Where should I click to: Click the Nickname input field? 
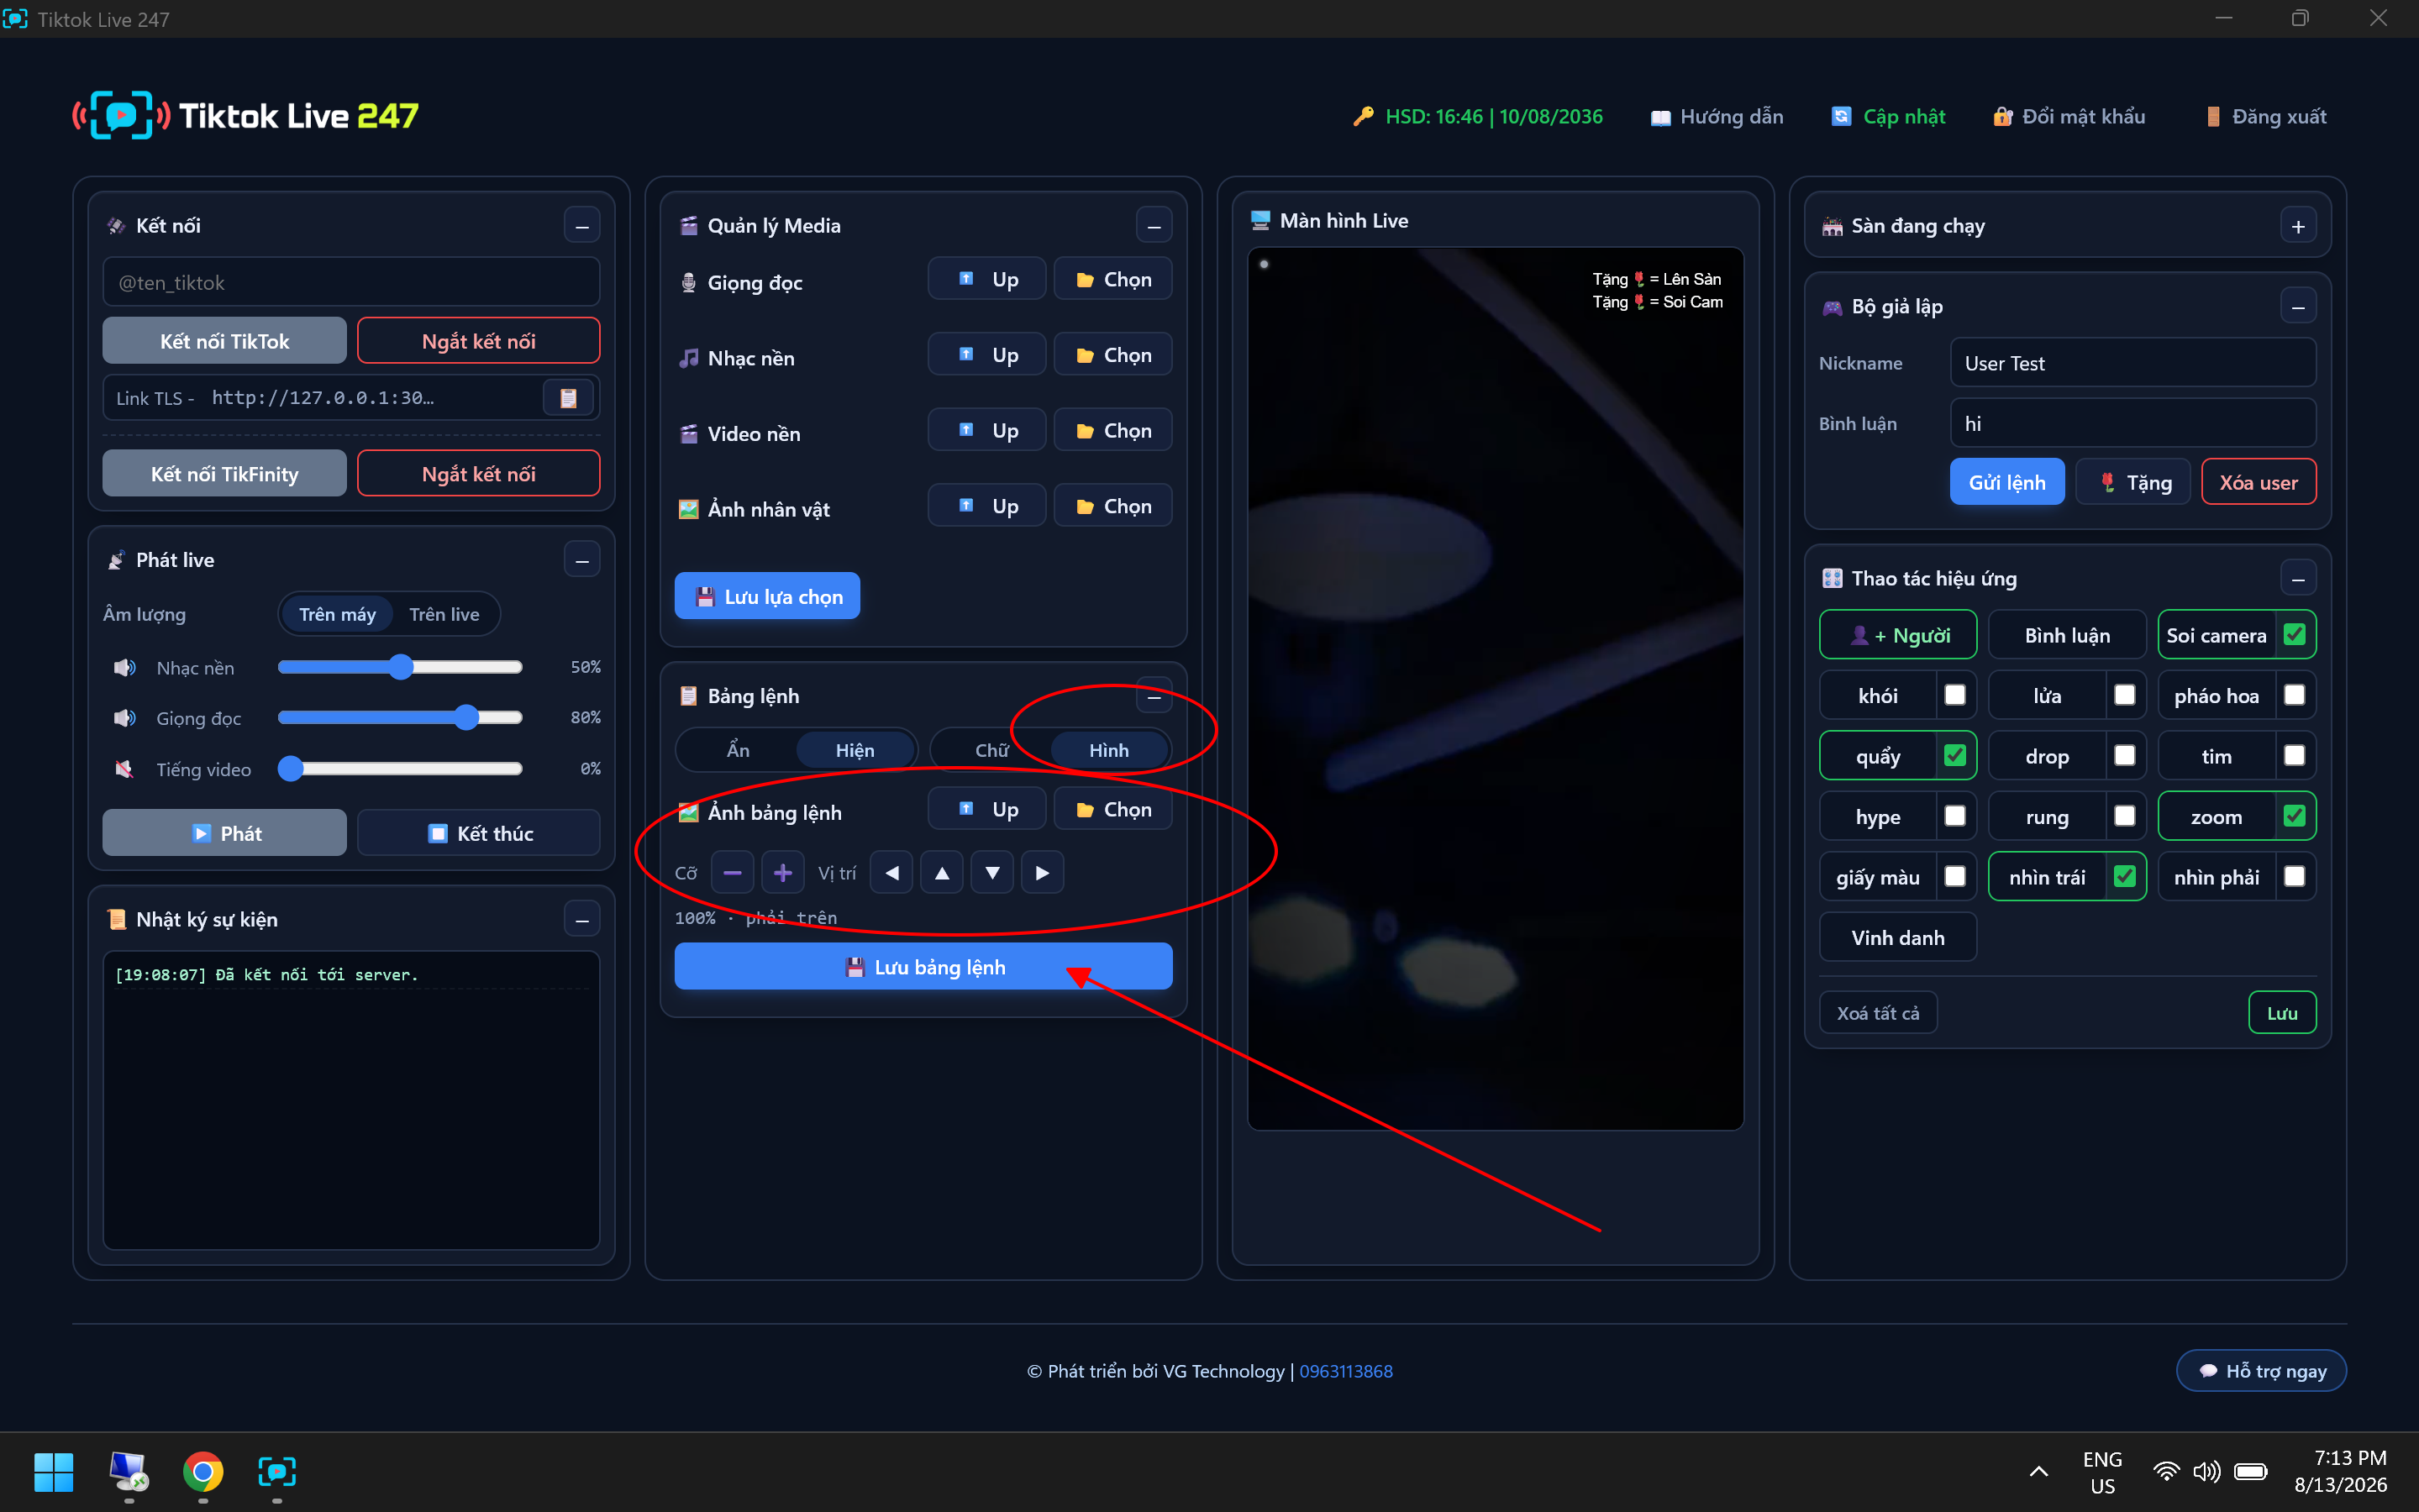[2133, 363]
